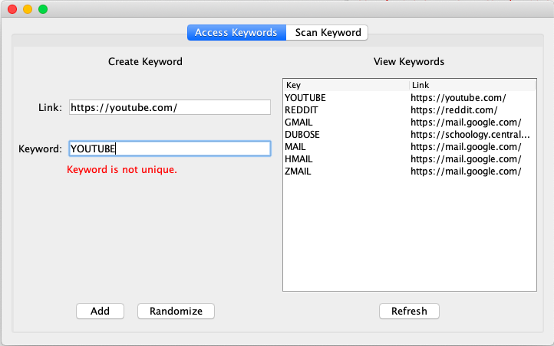Click the Key column header
The height and width of the screenshot is (346, 554).
click(x=345, y=85)
